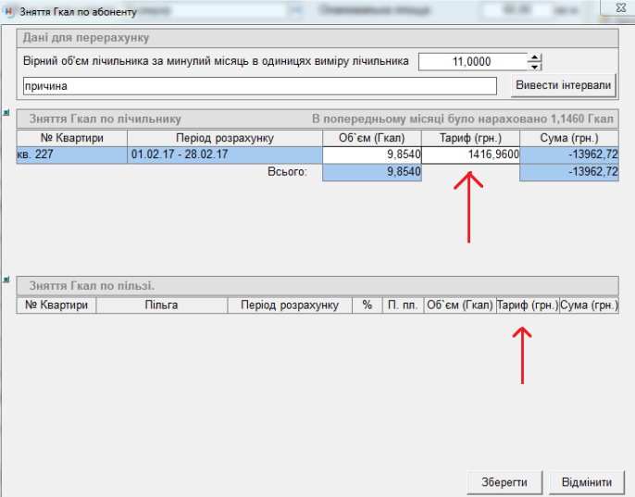Image resolution: width=635 pixels, height=497 pixels.
Task: Click the Сума (грн.) header in the meter table
Action: point(568,138)
